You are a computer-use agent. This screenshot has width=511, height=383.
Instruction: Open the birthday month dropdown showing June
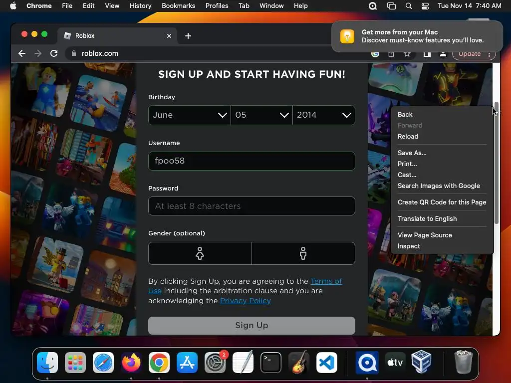189,115
